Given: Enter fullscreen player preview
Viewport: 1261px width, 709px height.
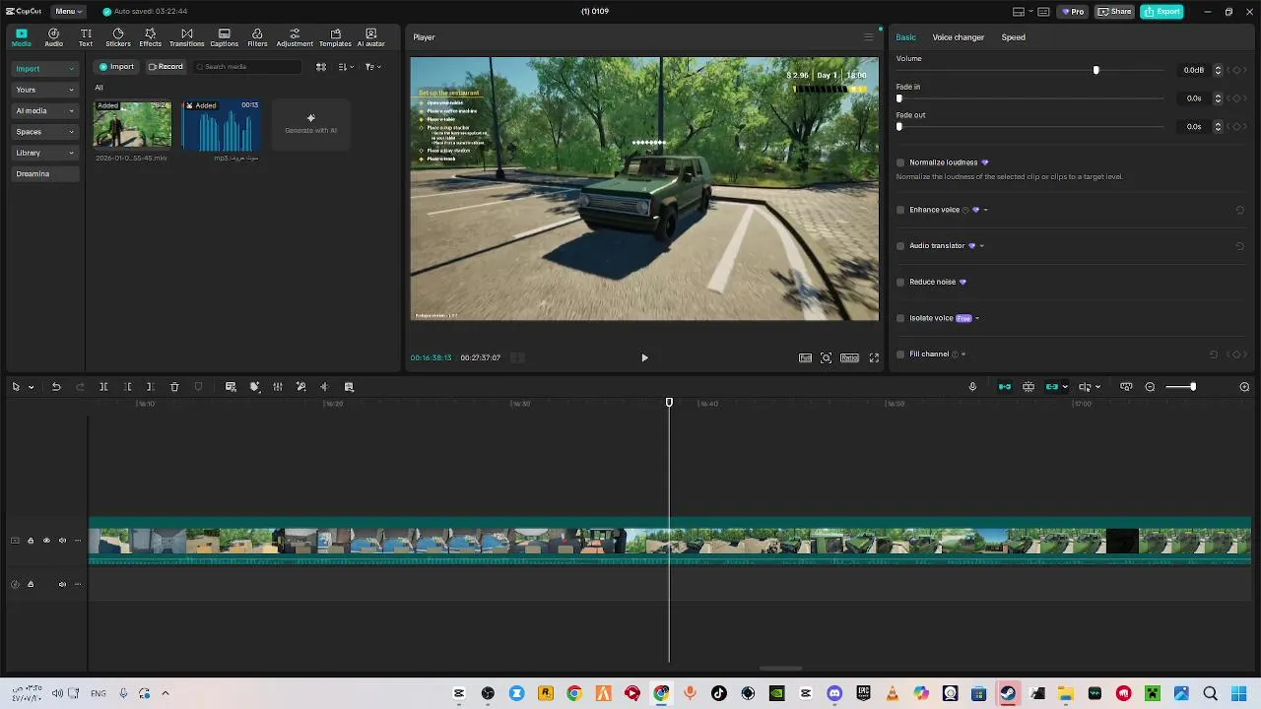Looking at the screenshot, I should [x=874, y=357].
